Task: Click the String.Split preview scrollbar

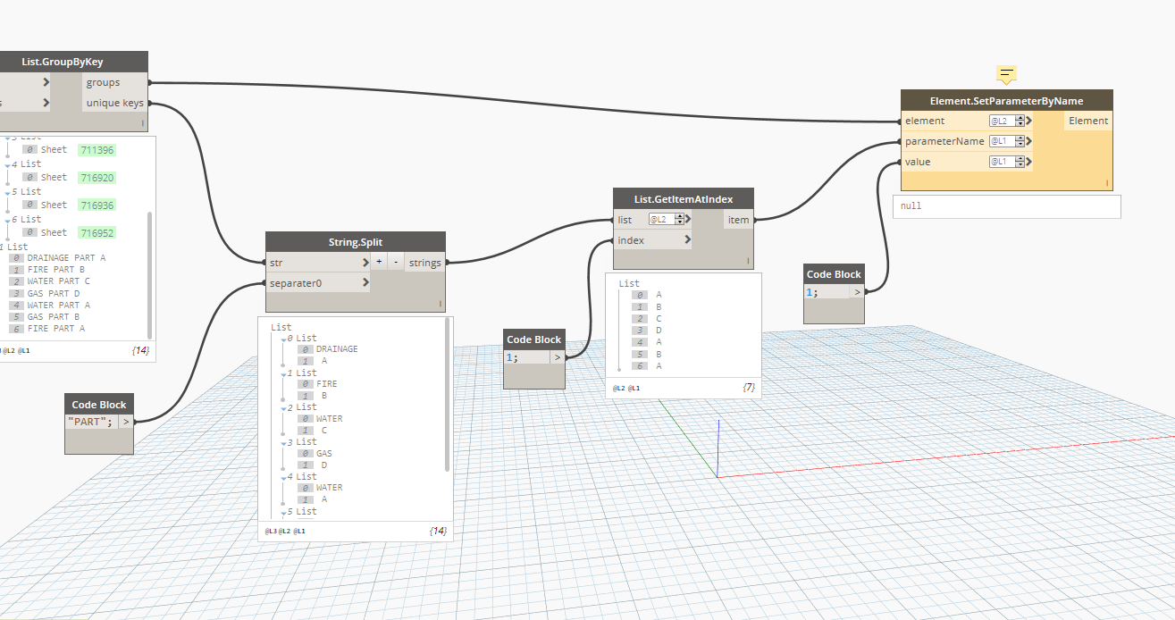Action: (x=447, y=393)
